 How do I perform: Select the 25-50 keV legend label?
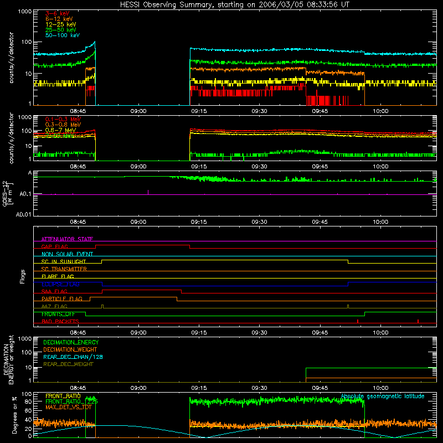click(61, 30)
